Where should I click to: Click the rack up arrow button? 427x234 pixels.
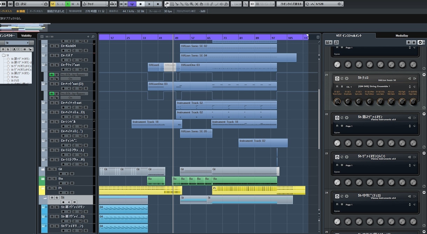click(409, 42)
